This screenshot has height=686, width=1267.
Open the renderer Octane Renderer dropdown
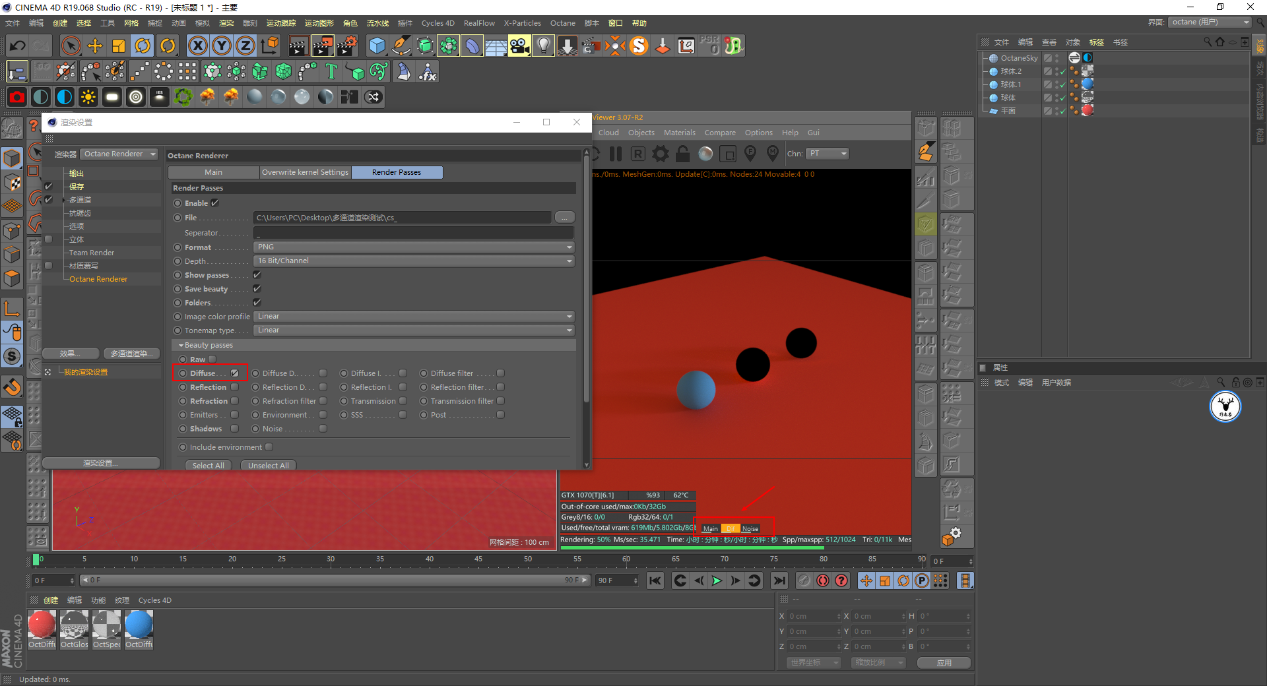[x=119, y=154]
